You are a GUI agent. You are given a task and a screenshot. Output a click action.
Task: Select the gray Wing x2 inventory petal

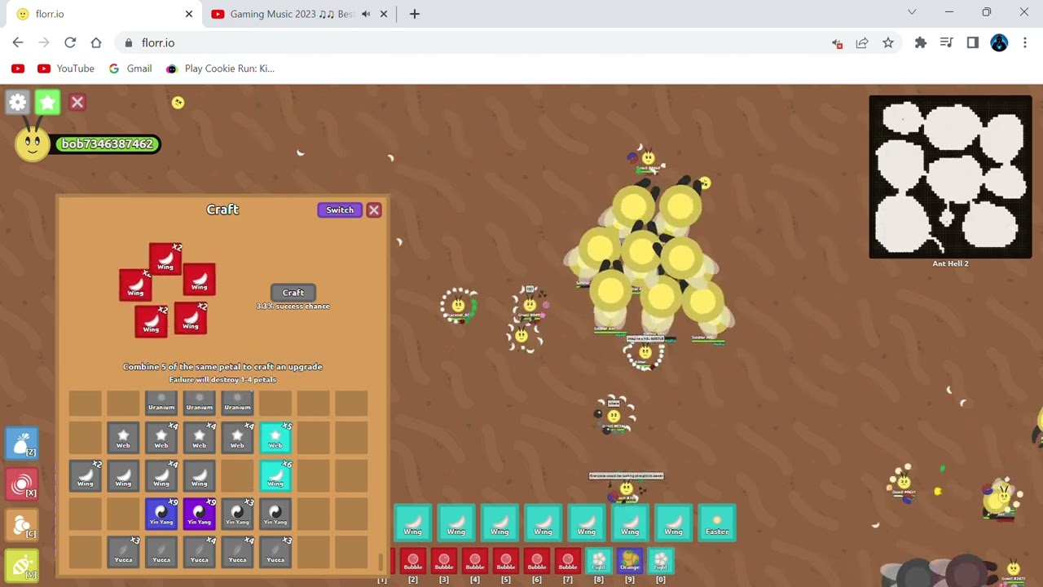[x=86, y=475]
